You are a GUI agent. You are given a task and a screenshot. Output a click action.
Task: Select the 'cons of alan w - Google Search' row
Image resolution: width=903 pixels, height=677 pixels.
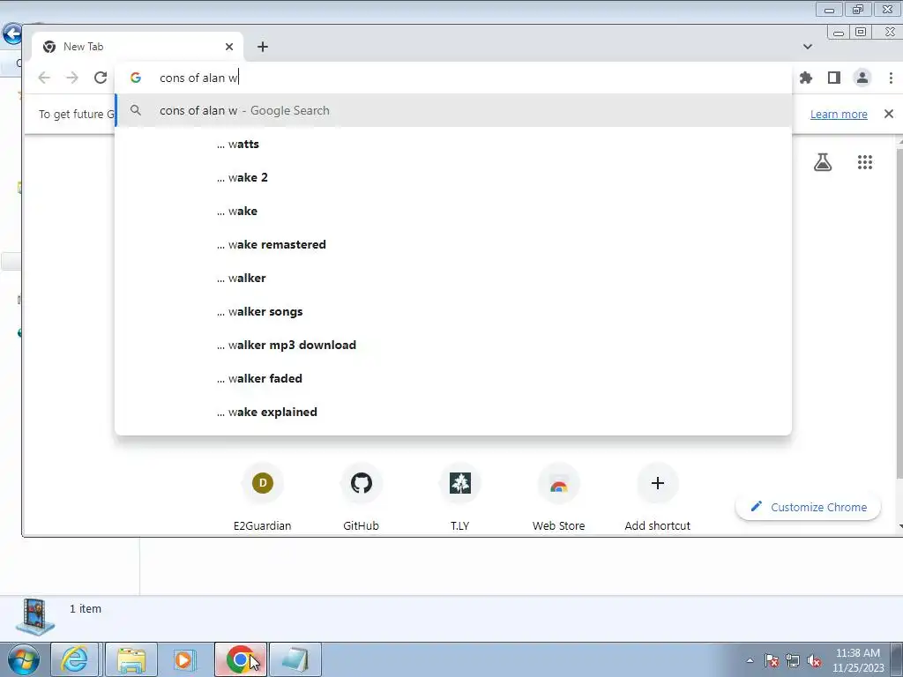(453, 110)
